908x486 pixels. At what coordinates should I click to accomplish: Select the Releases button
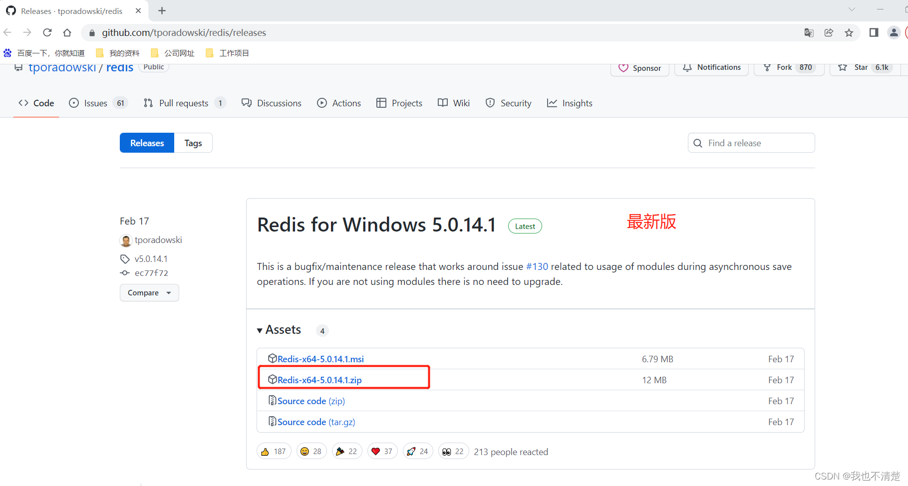(x=147, y=143)
